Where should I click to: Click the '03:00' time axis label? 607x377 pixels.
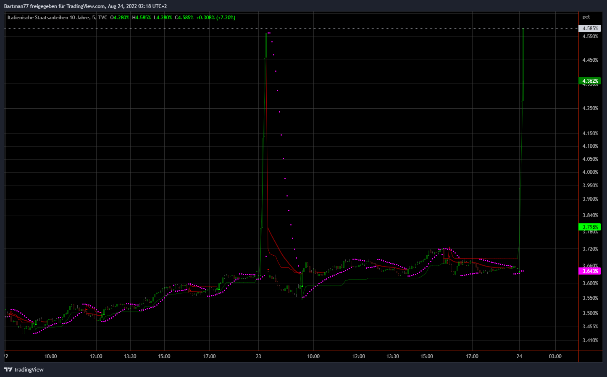[x=555, y=356]
